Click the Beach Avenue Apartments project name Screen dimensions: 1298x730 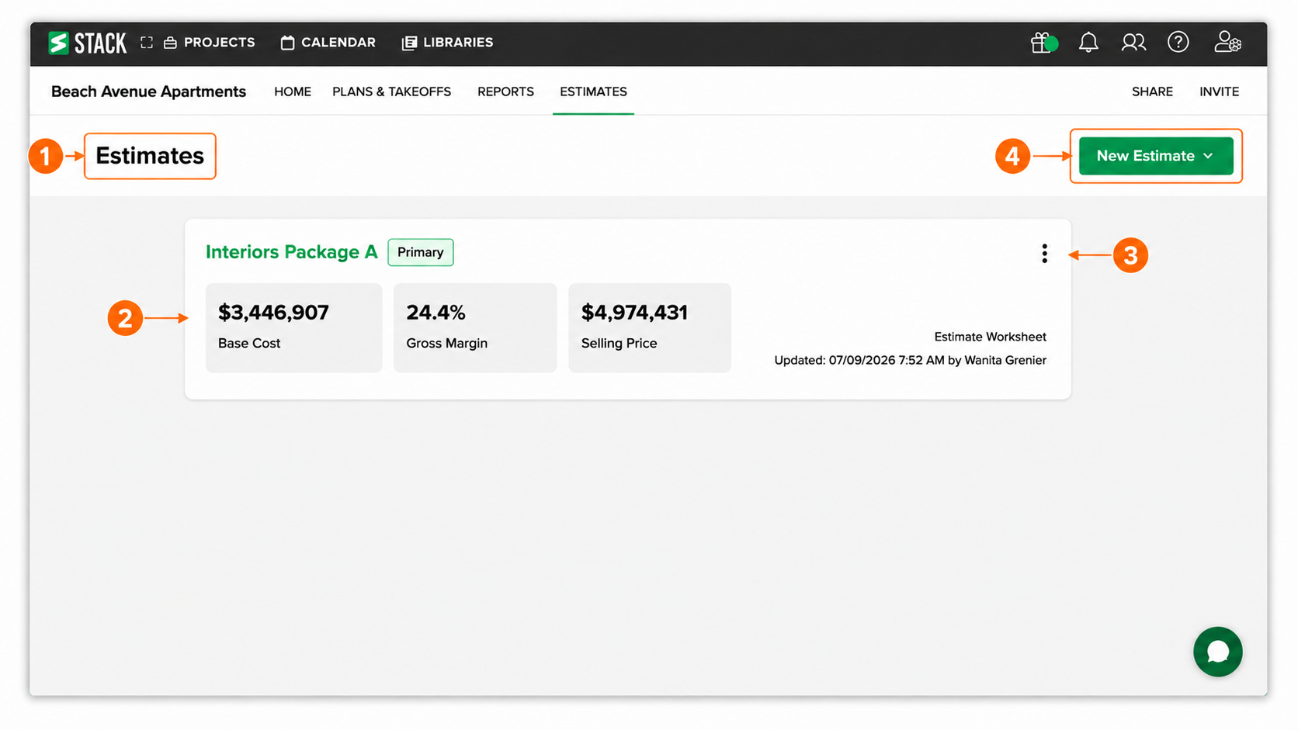pos(148,92)
